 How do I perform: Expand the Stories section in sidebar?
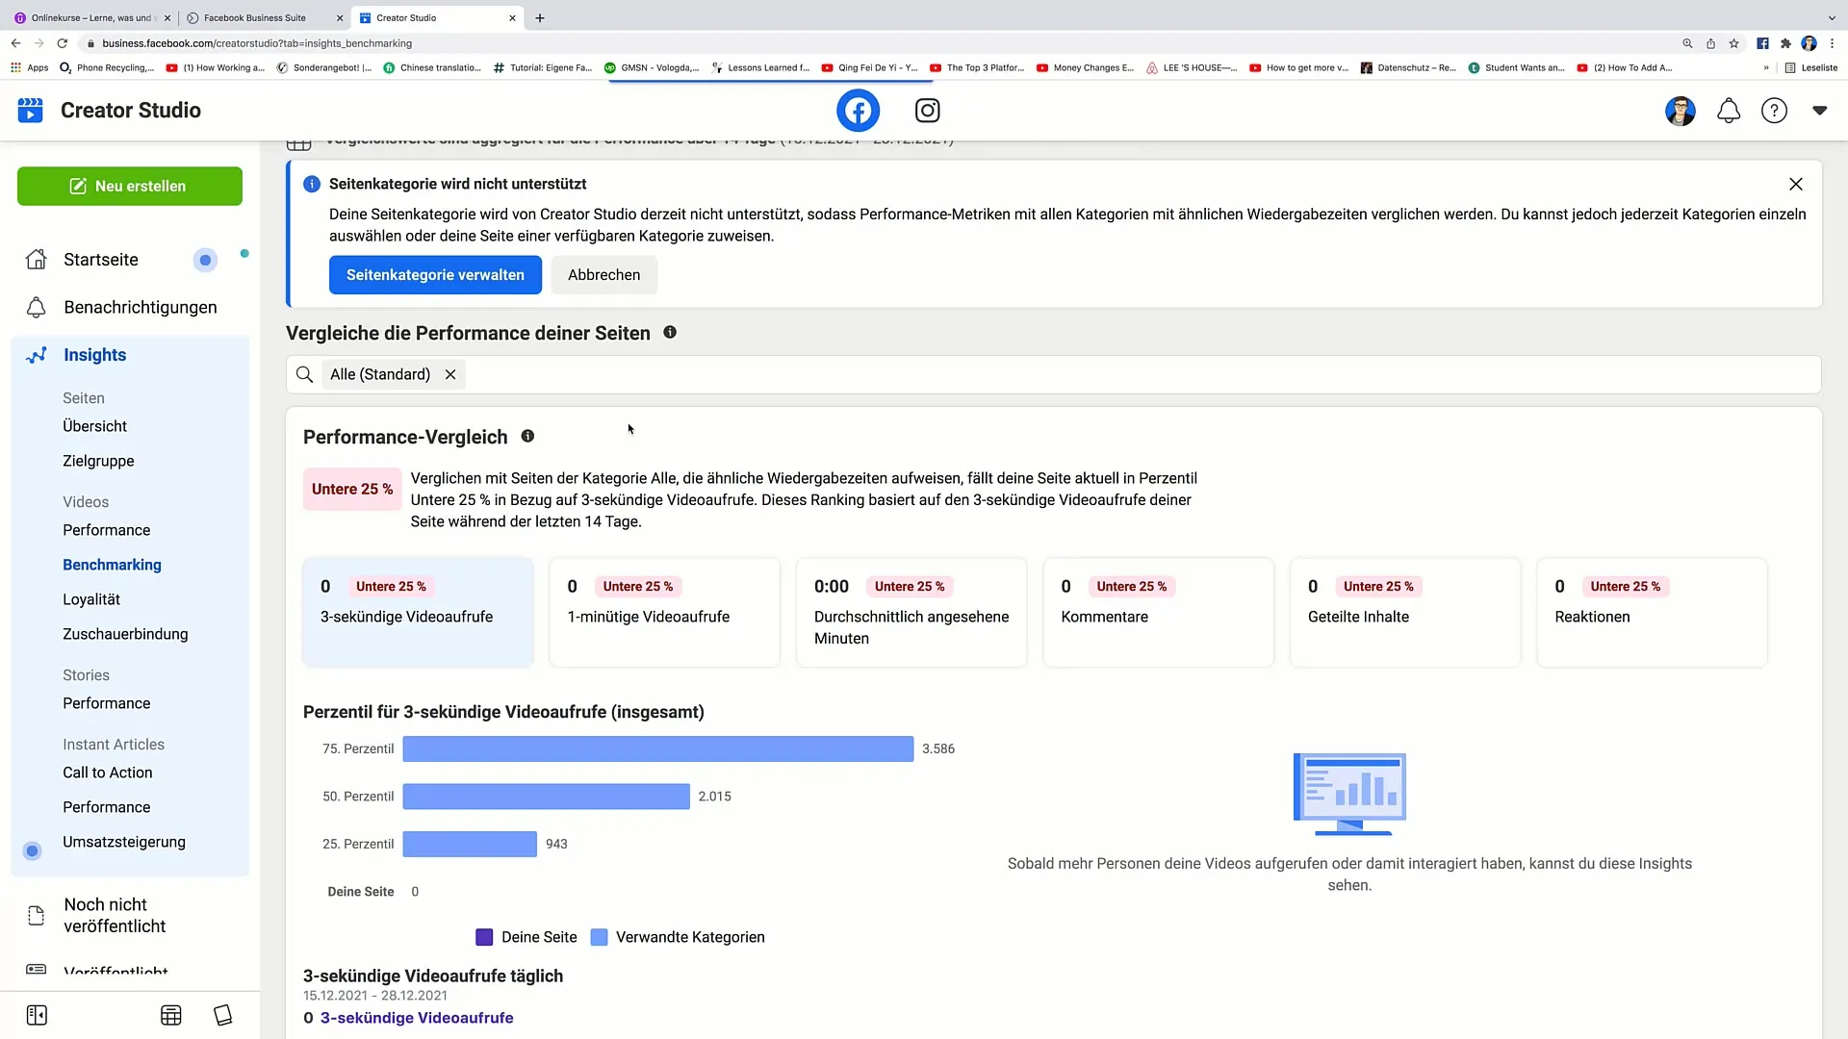[87, 673]
